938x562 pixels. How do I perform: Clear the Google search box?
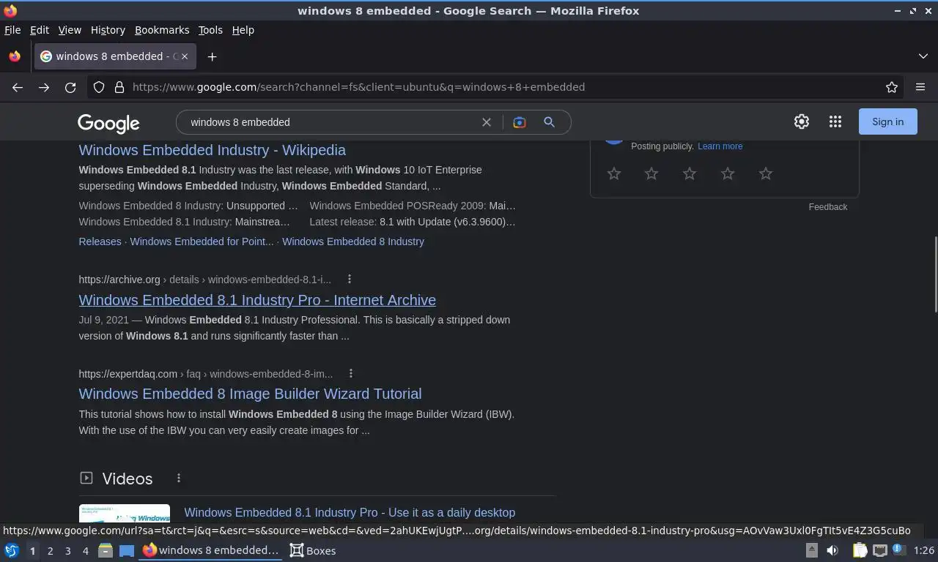[487, 122]
